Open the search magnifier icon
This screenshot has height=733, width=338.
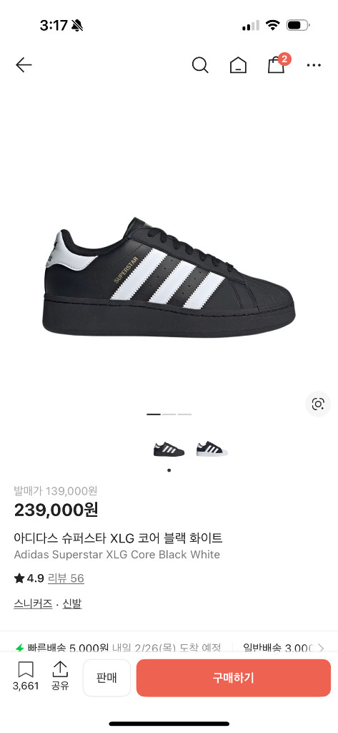[200, 65]
